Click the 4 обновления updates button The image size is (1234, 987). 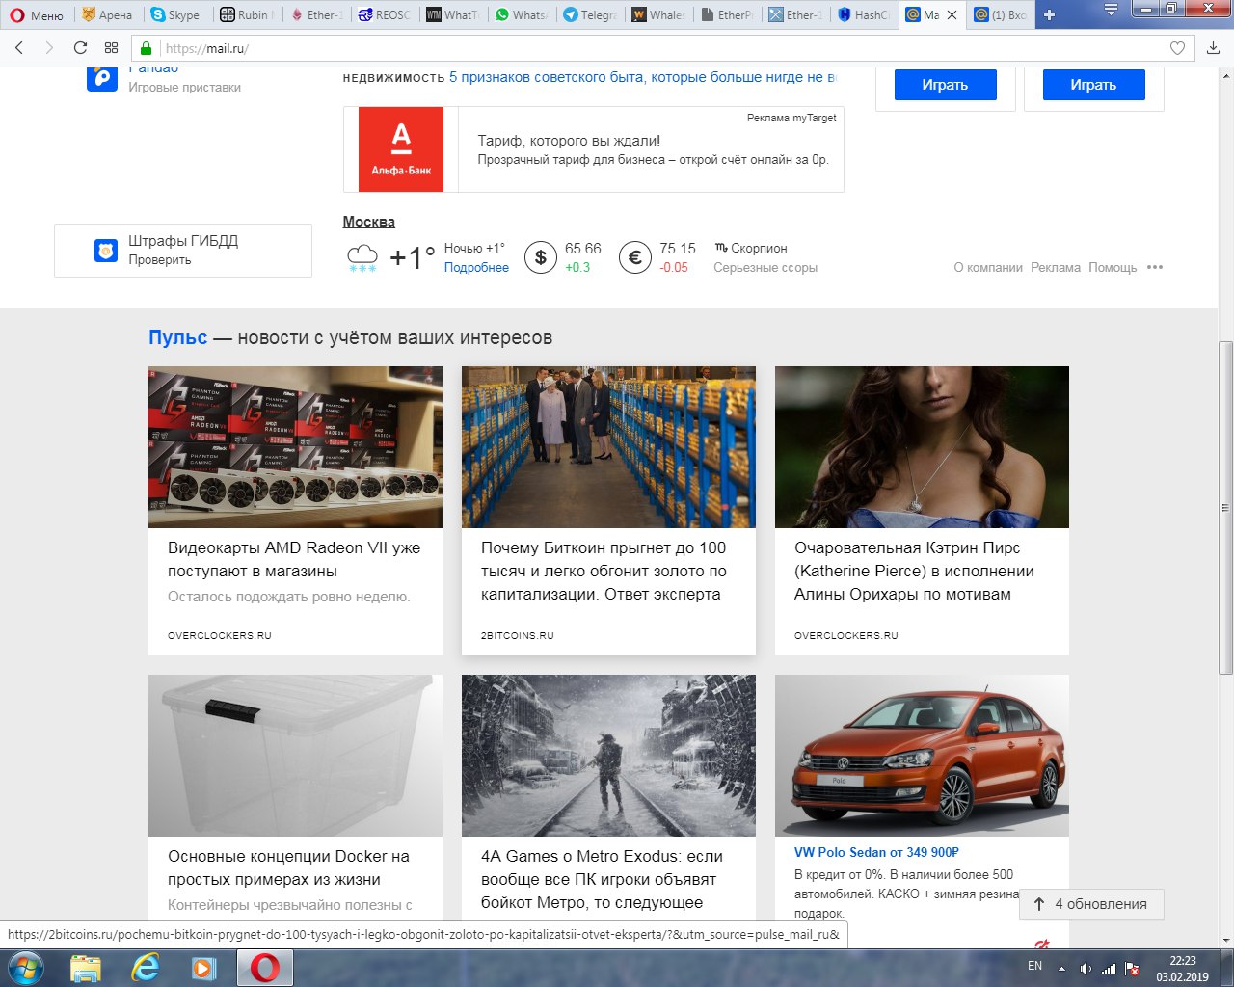click(1091, 904)
